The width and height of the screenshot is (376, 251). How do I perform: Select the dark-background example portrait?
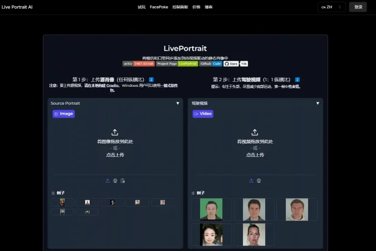113,203
